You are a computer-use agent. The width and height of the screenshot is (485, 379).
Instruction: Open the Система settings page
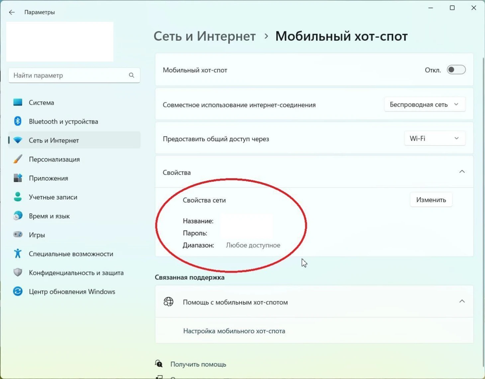74,102
